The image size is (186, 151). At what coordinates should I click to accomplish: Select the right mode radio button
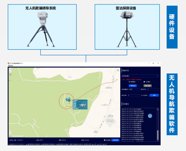144,82
